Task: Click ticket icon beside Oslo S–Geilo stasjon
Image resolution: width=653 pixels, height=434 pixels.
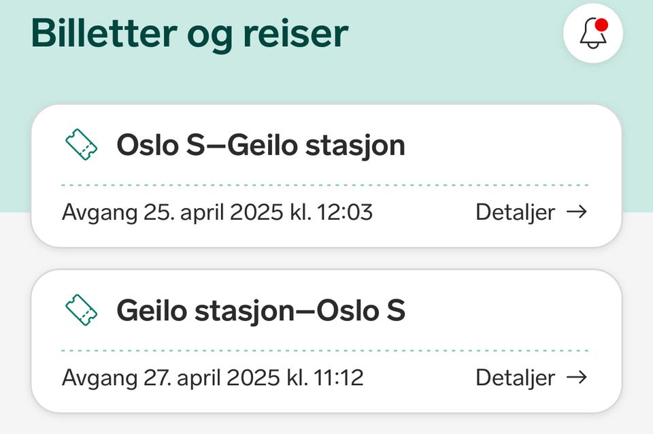Action: click(x=81, y=145)
